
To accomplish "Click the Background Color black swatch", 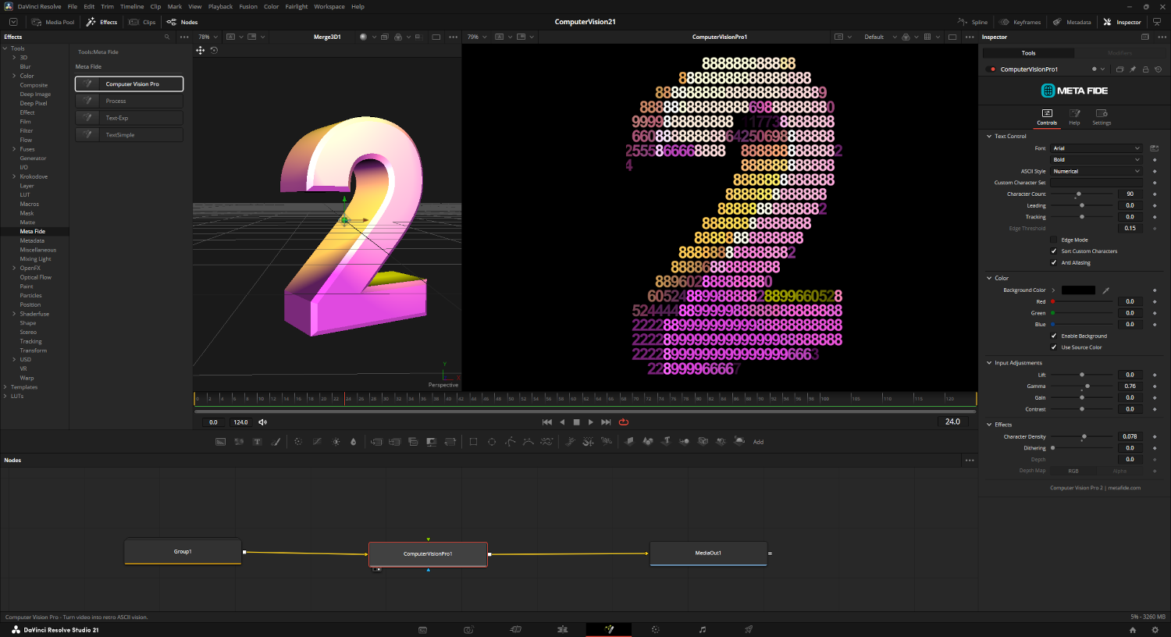I will pos(1078,290).
